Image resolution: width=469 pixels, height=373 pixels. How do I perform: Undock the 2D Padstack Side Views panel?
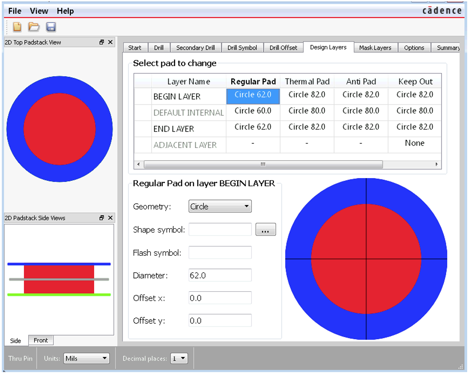point(101,218)
